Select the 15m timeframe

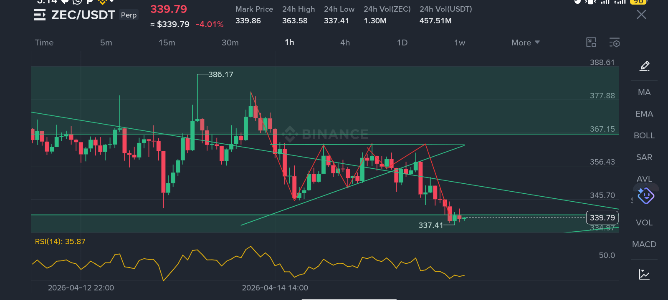click(x=167, y=42)
